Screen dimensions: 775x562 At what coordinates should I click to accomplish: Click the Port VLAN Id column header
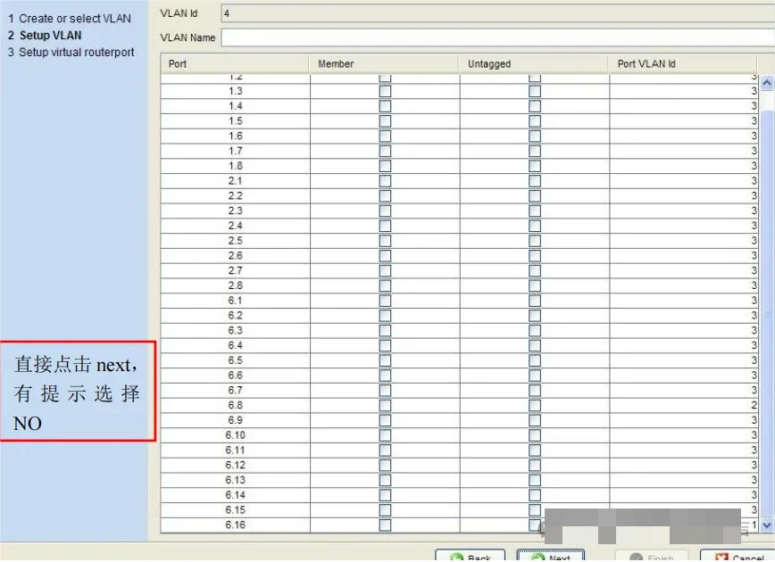(684, 64)
